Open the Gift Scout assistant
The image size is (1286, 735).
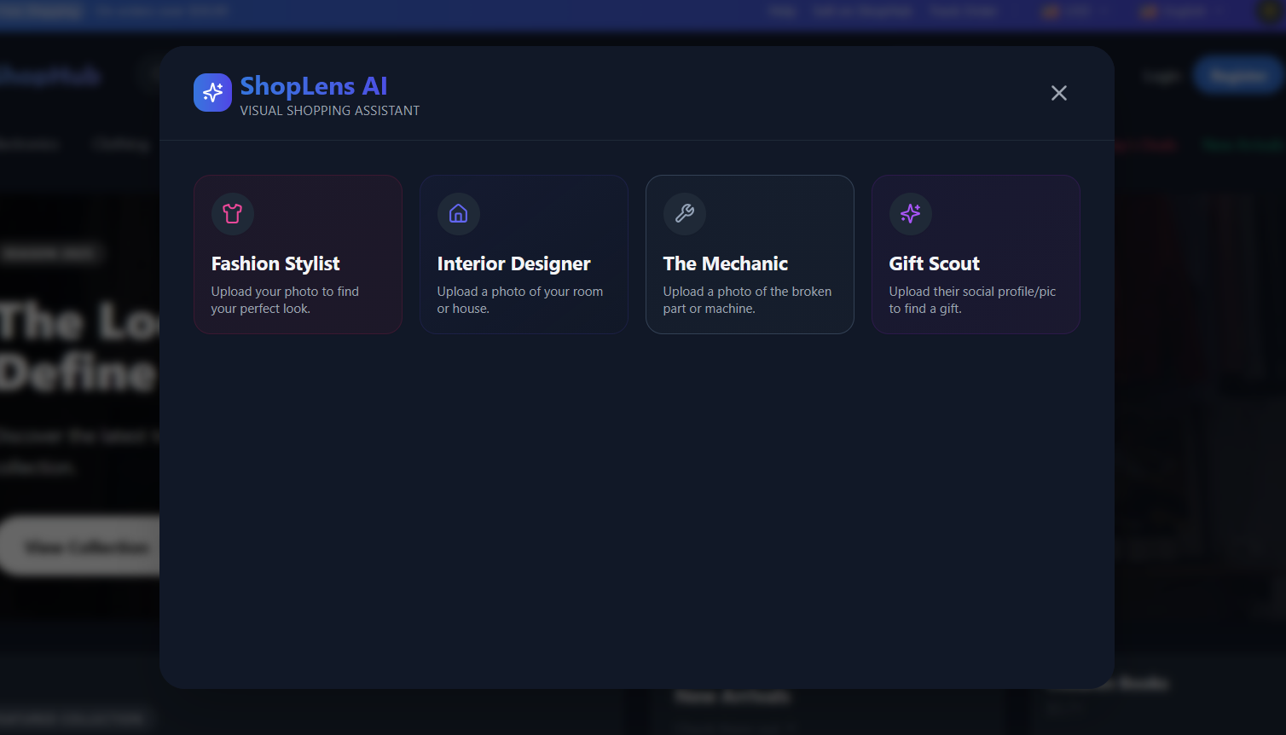tap(976, 254)
